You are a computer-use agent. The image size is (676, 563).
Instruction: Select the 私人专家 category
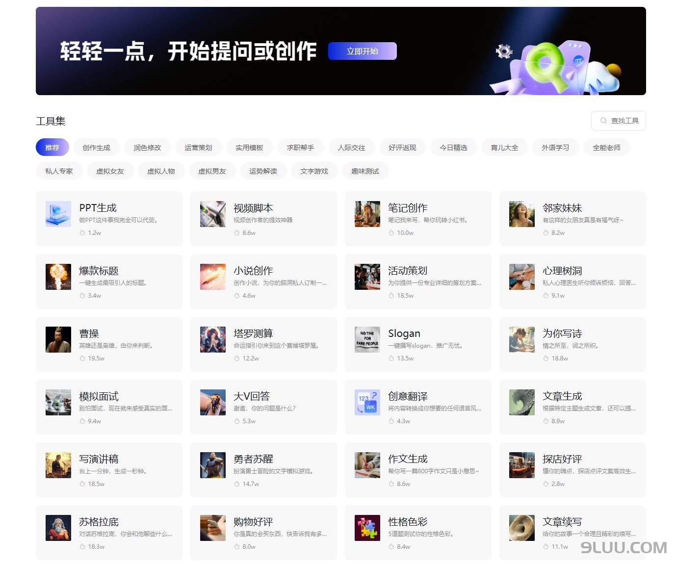click(59, 171)
